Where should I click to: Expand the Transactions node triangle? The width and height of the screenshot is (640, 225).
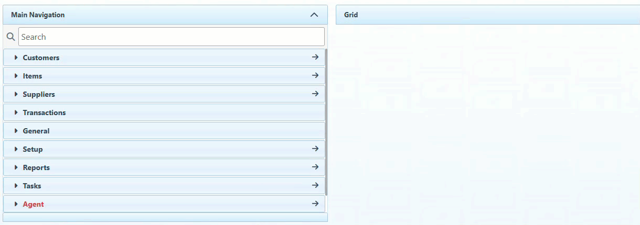tap(16, 113)
